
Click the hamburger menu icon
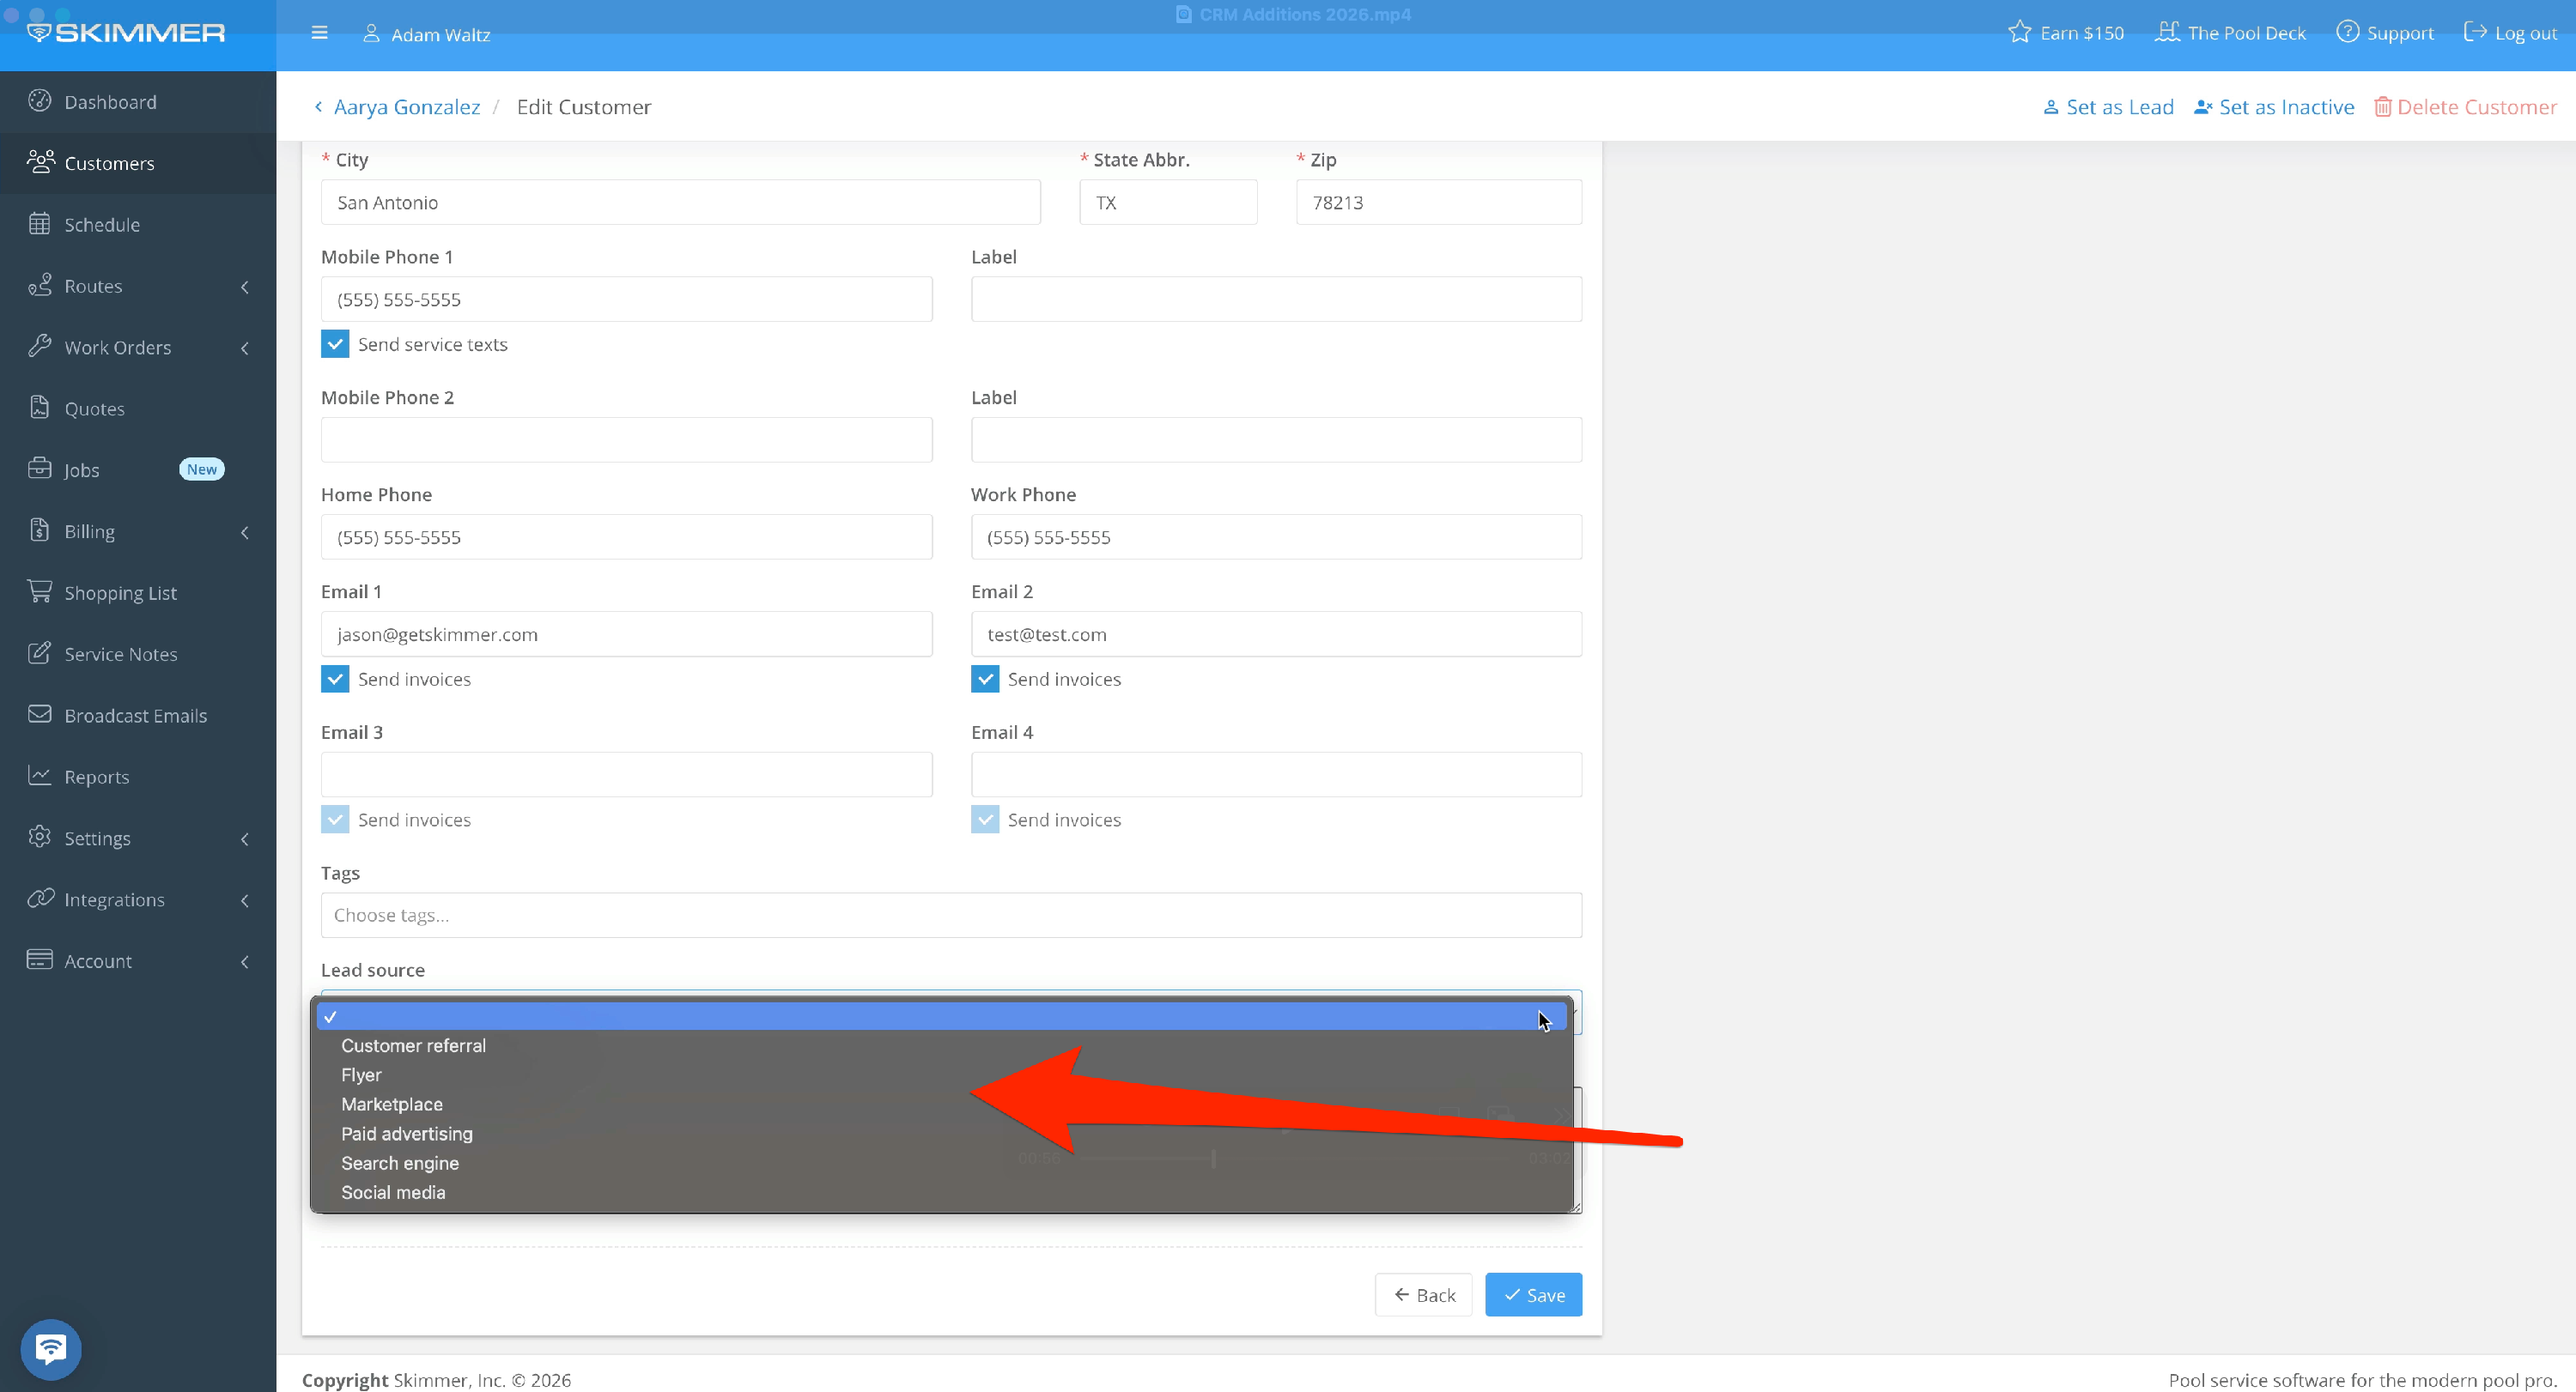(319, 33)
